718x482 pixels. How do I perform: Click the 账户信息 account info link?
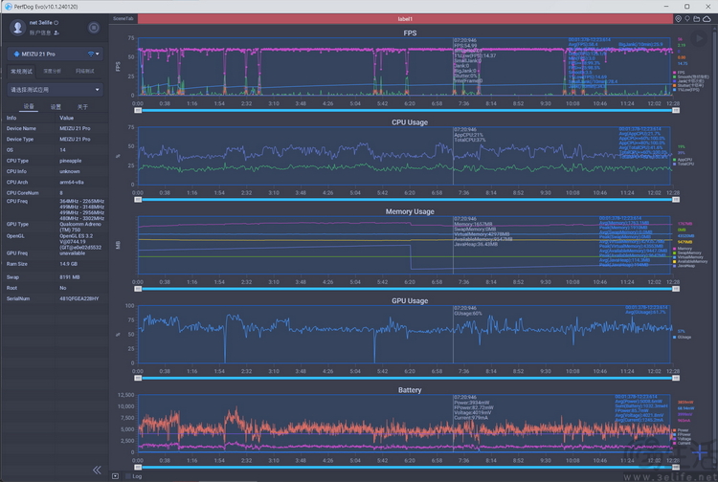click(40, 33)
